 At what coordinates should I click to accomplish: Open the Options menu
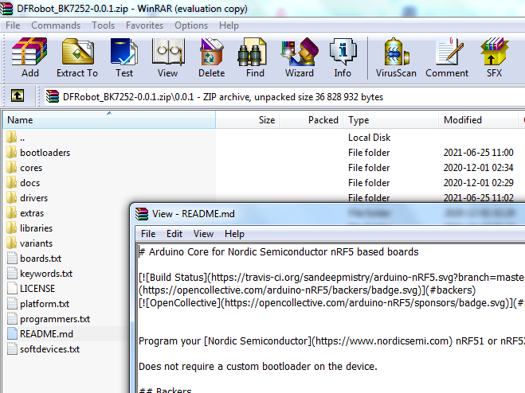(x=191, y=25)
